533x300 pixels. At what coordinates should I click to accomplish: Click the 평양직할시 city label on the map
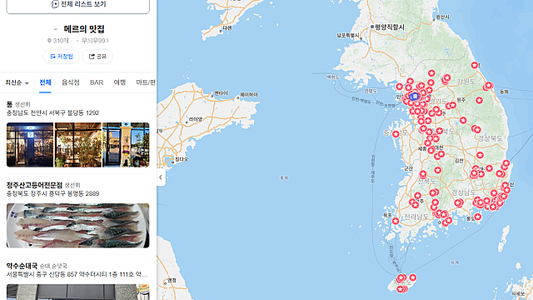tap(390, 27)
